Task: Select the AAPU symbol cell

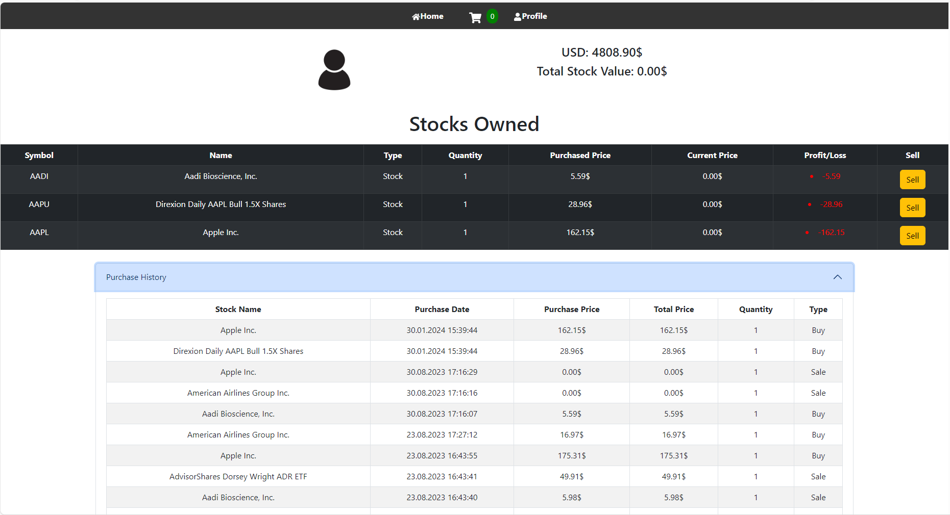Action: pyautogui.click(x=39, y=204)
